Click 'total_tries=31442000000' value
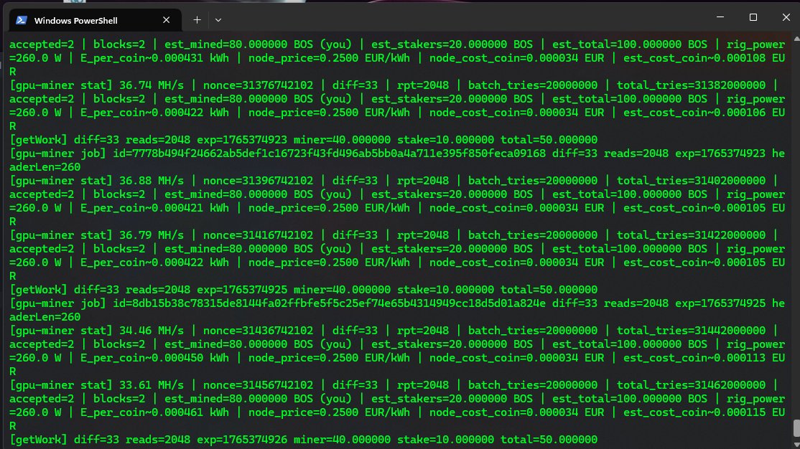 pos(692,330)
